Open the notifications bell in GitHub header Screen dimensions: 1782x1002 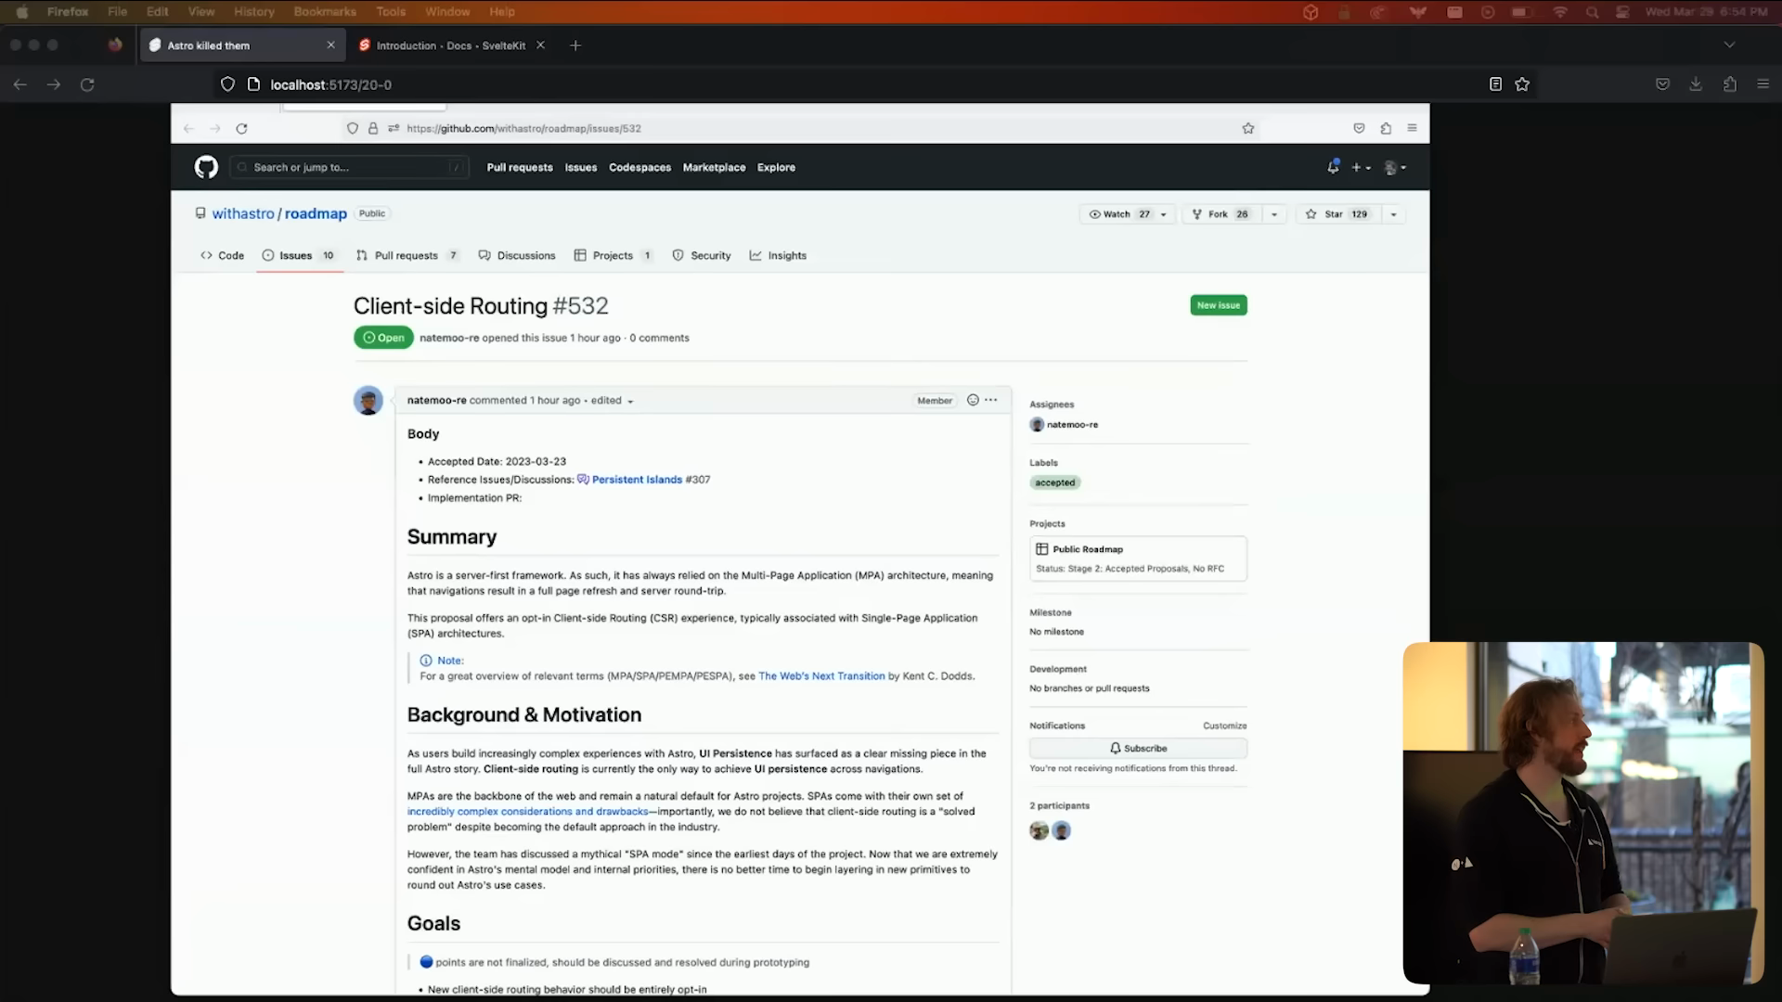click(x=1333, y=167)
